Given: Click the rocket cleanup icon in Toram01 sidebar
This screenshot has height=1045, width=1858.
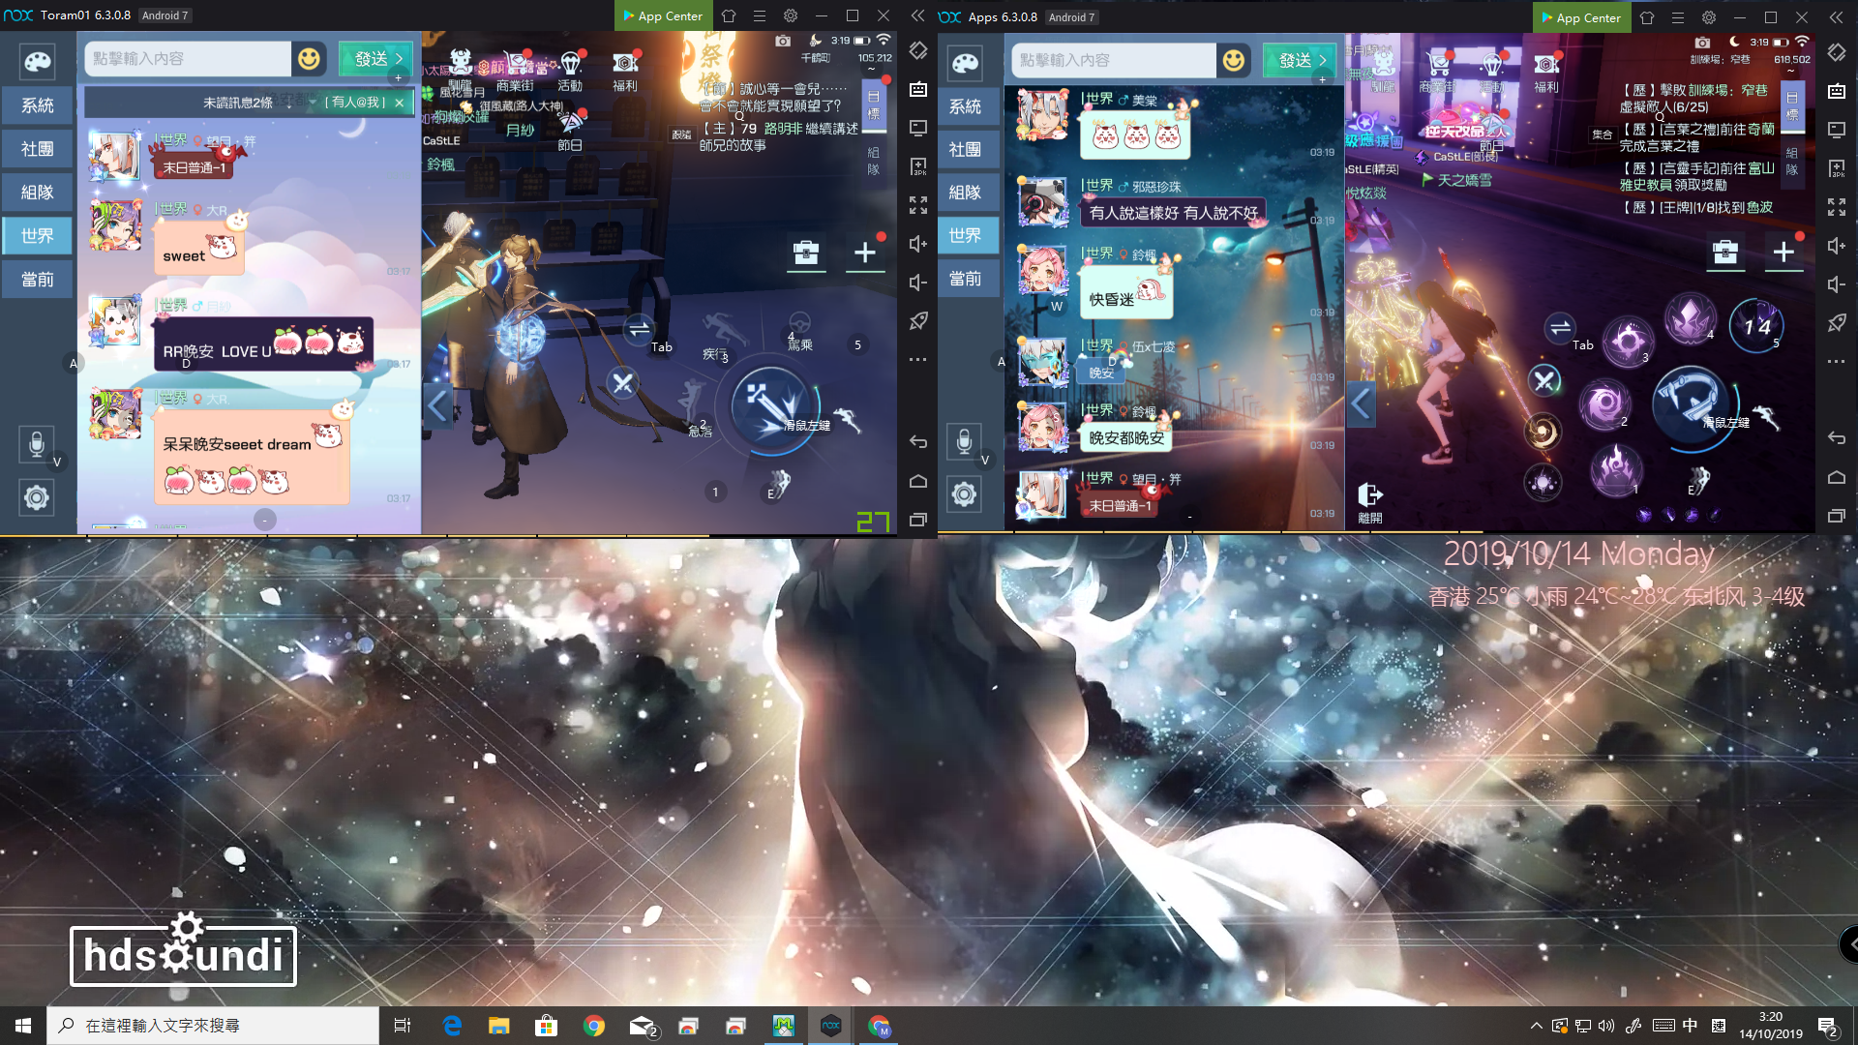Looking at the screenshot, I should pyautogui.click(x=918, y=321).
